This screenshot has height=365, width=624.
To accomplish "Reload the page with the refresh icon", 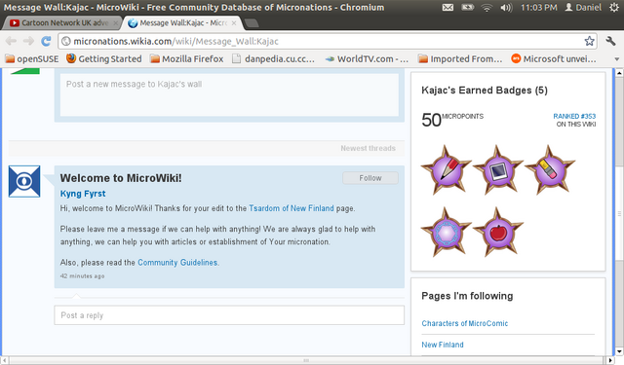I will 46,41.
